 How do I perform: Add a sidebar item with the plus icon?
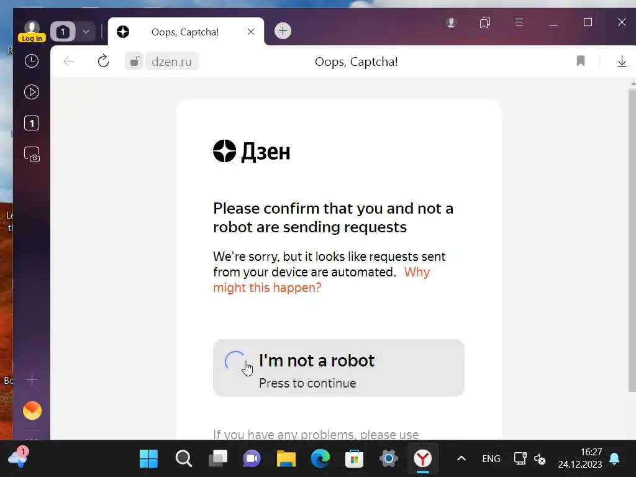(32, 380)
